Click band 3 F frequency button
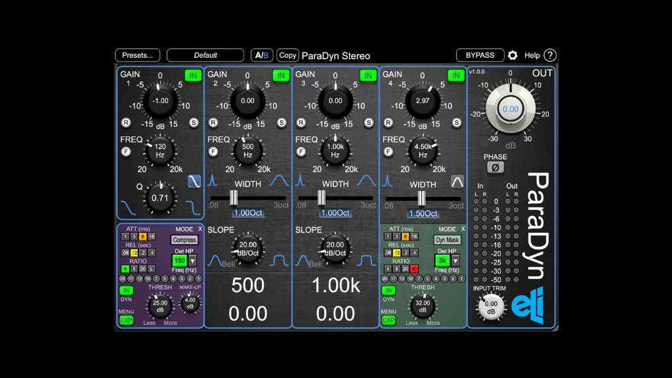Screen dimensions: 672x378 (x=301, y=152)
